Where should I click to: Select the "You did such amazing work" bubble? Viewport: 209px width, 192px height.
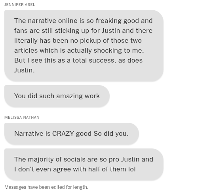(x=57, y=96)
